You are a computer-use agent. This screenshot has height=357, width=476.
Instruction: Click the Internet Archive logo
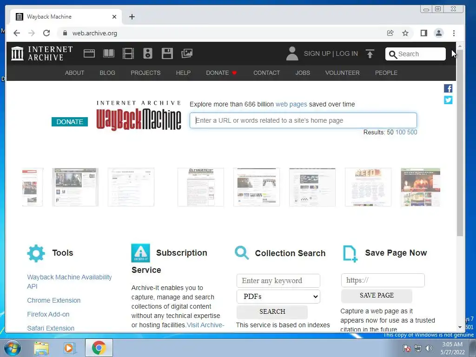42,53
